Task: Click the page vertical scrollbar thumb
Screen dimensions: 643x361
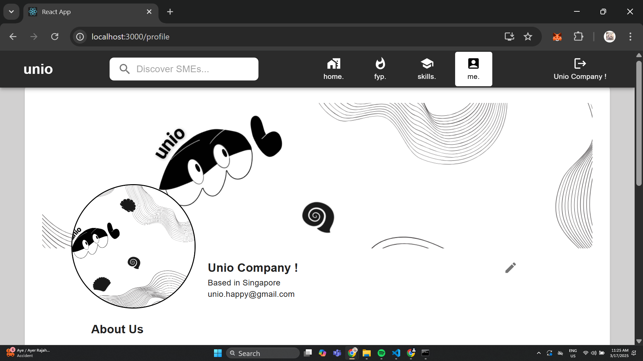Action: point(639,124)
